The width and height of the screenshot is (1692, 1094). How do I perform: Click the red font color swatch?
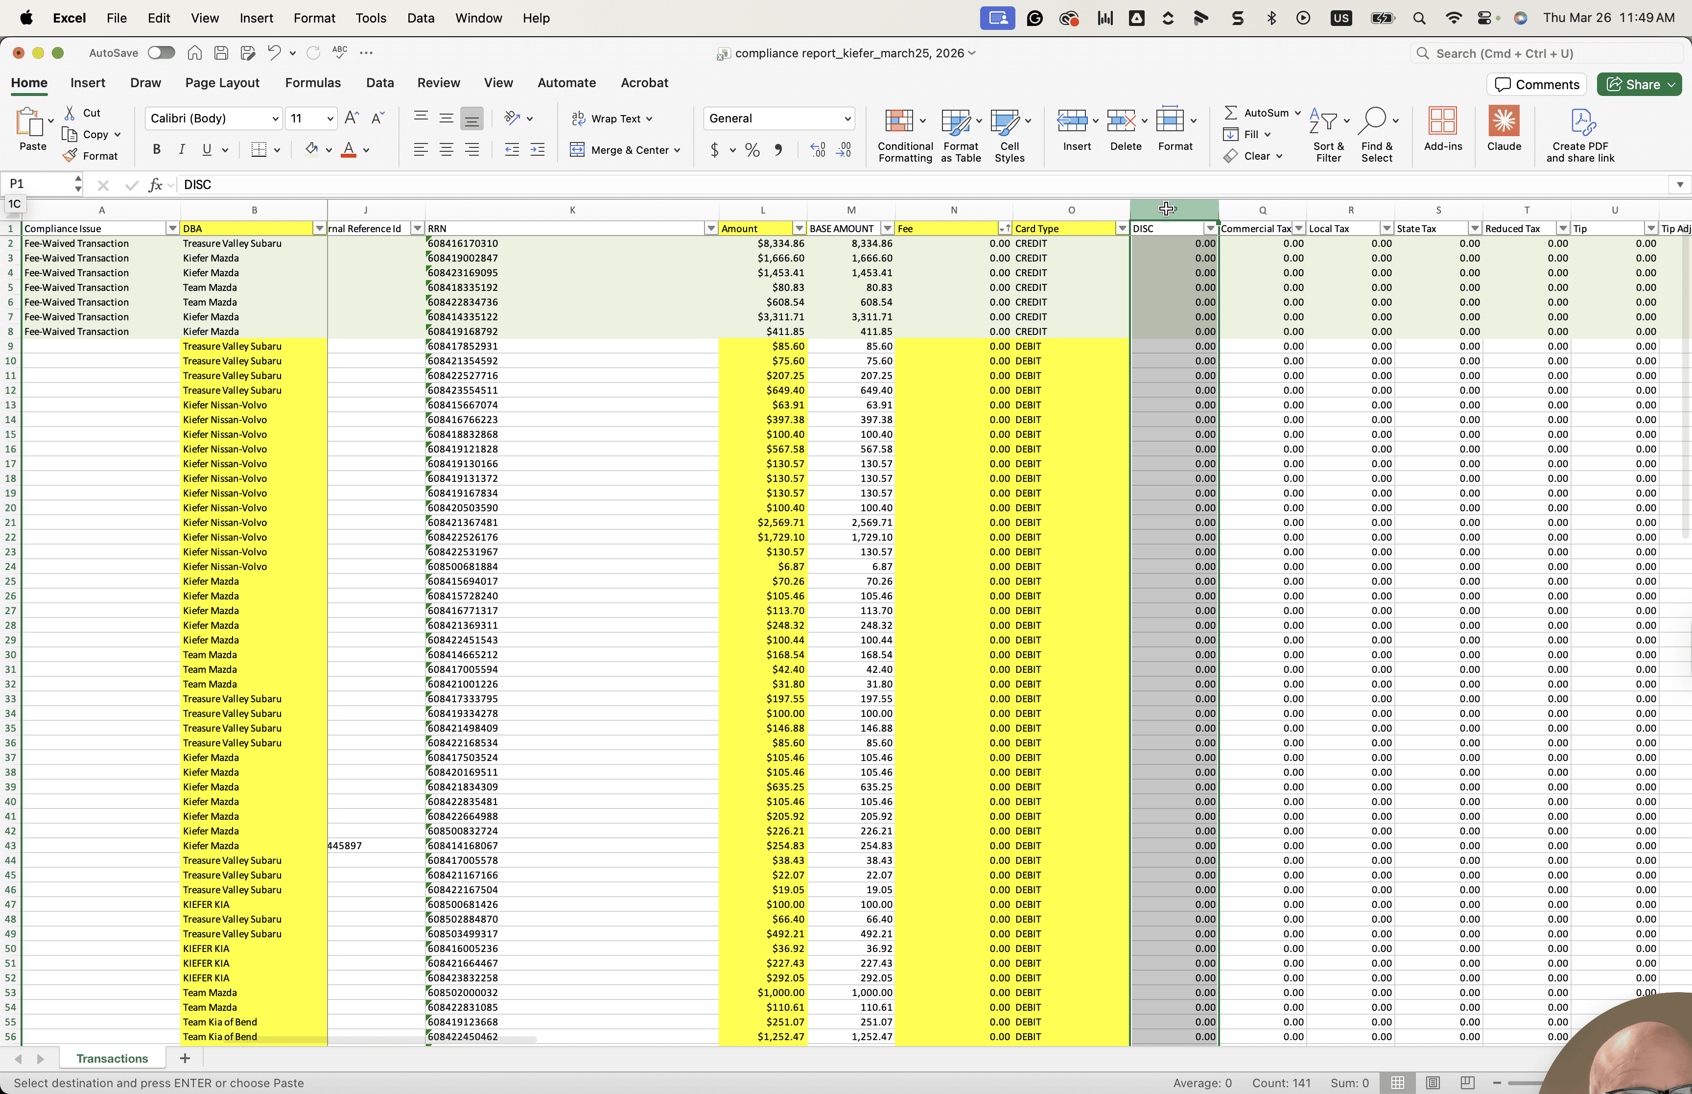pyautogui.click(x=349, y=150)
